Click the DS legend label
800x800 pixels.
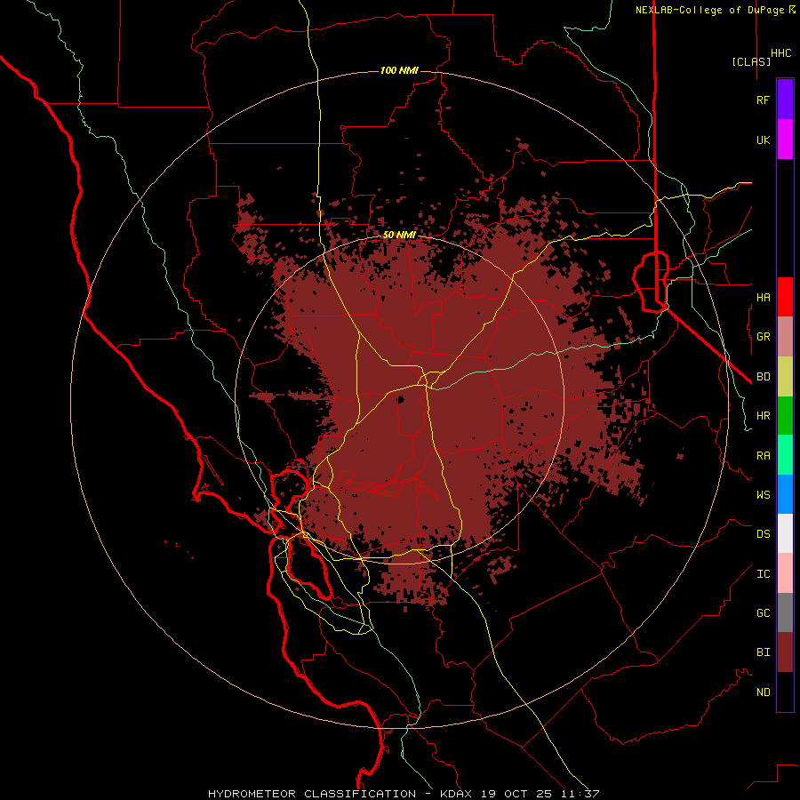tap(763, 534)
